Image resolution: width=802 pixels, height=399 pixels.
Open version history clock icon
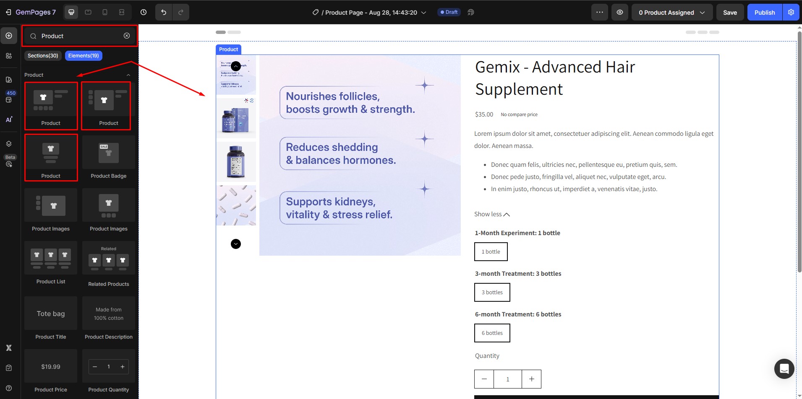[x=144, y=12]
